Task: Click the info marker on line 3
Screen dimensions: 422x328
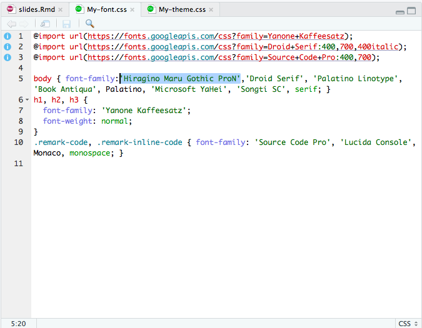Action: pyautogui.click(x=8, y=57)
